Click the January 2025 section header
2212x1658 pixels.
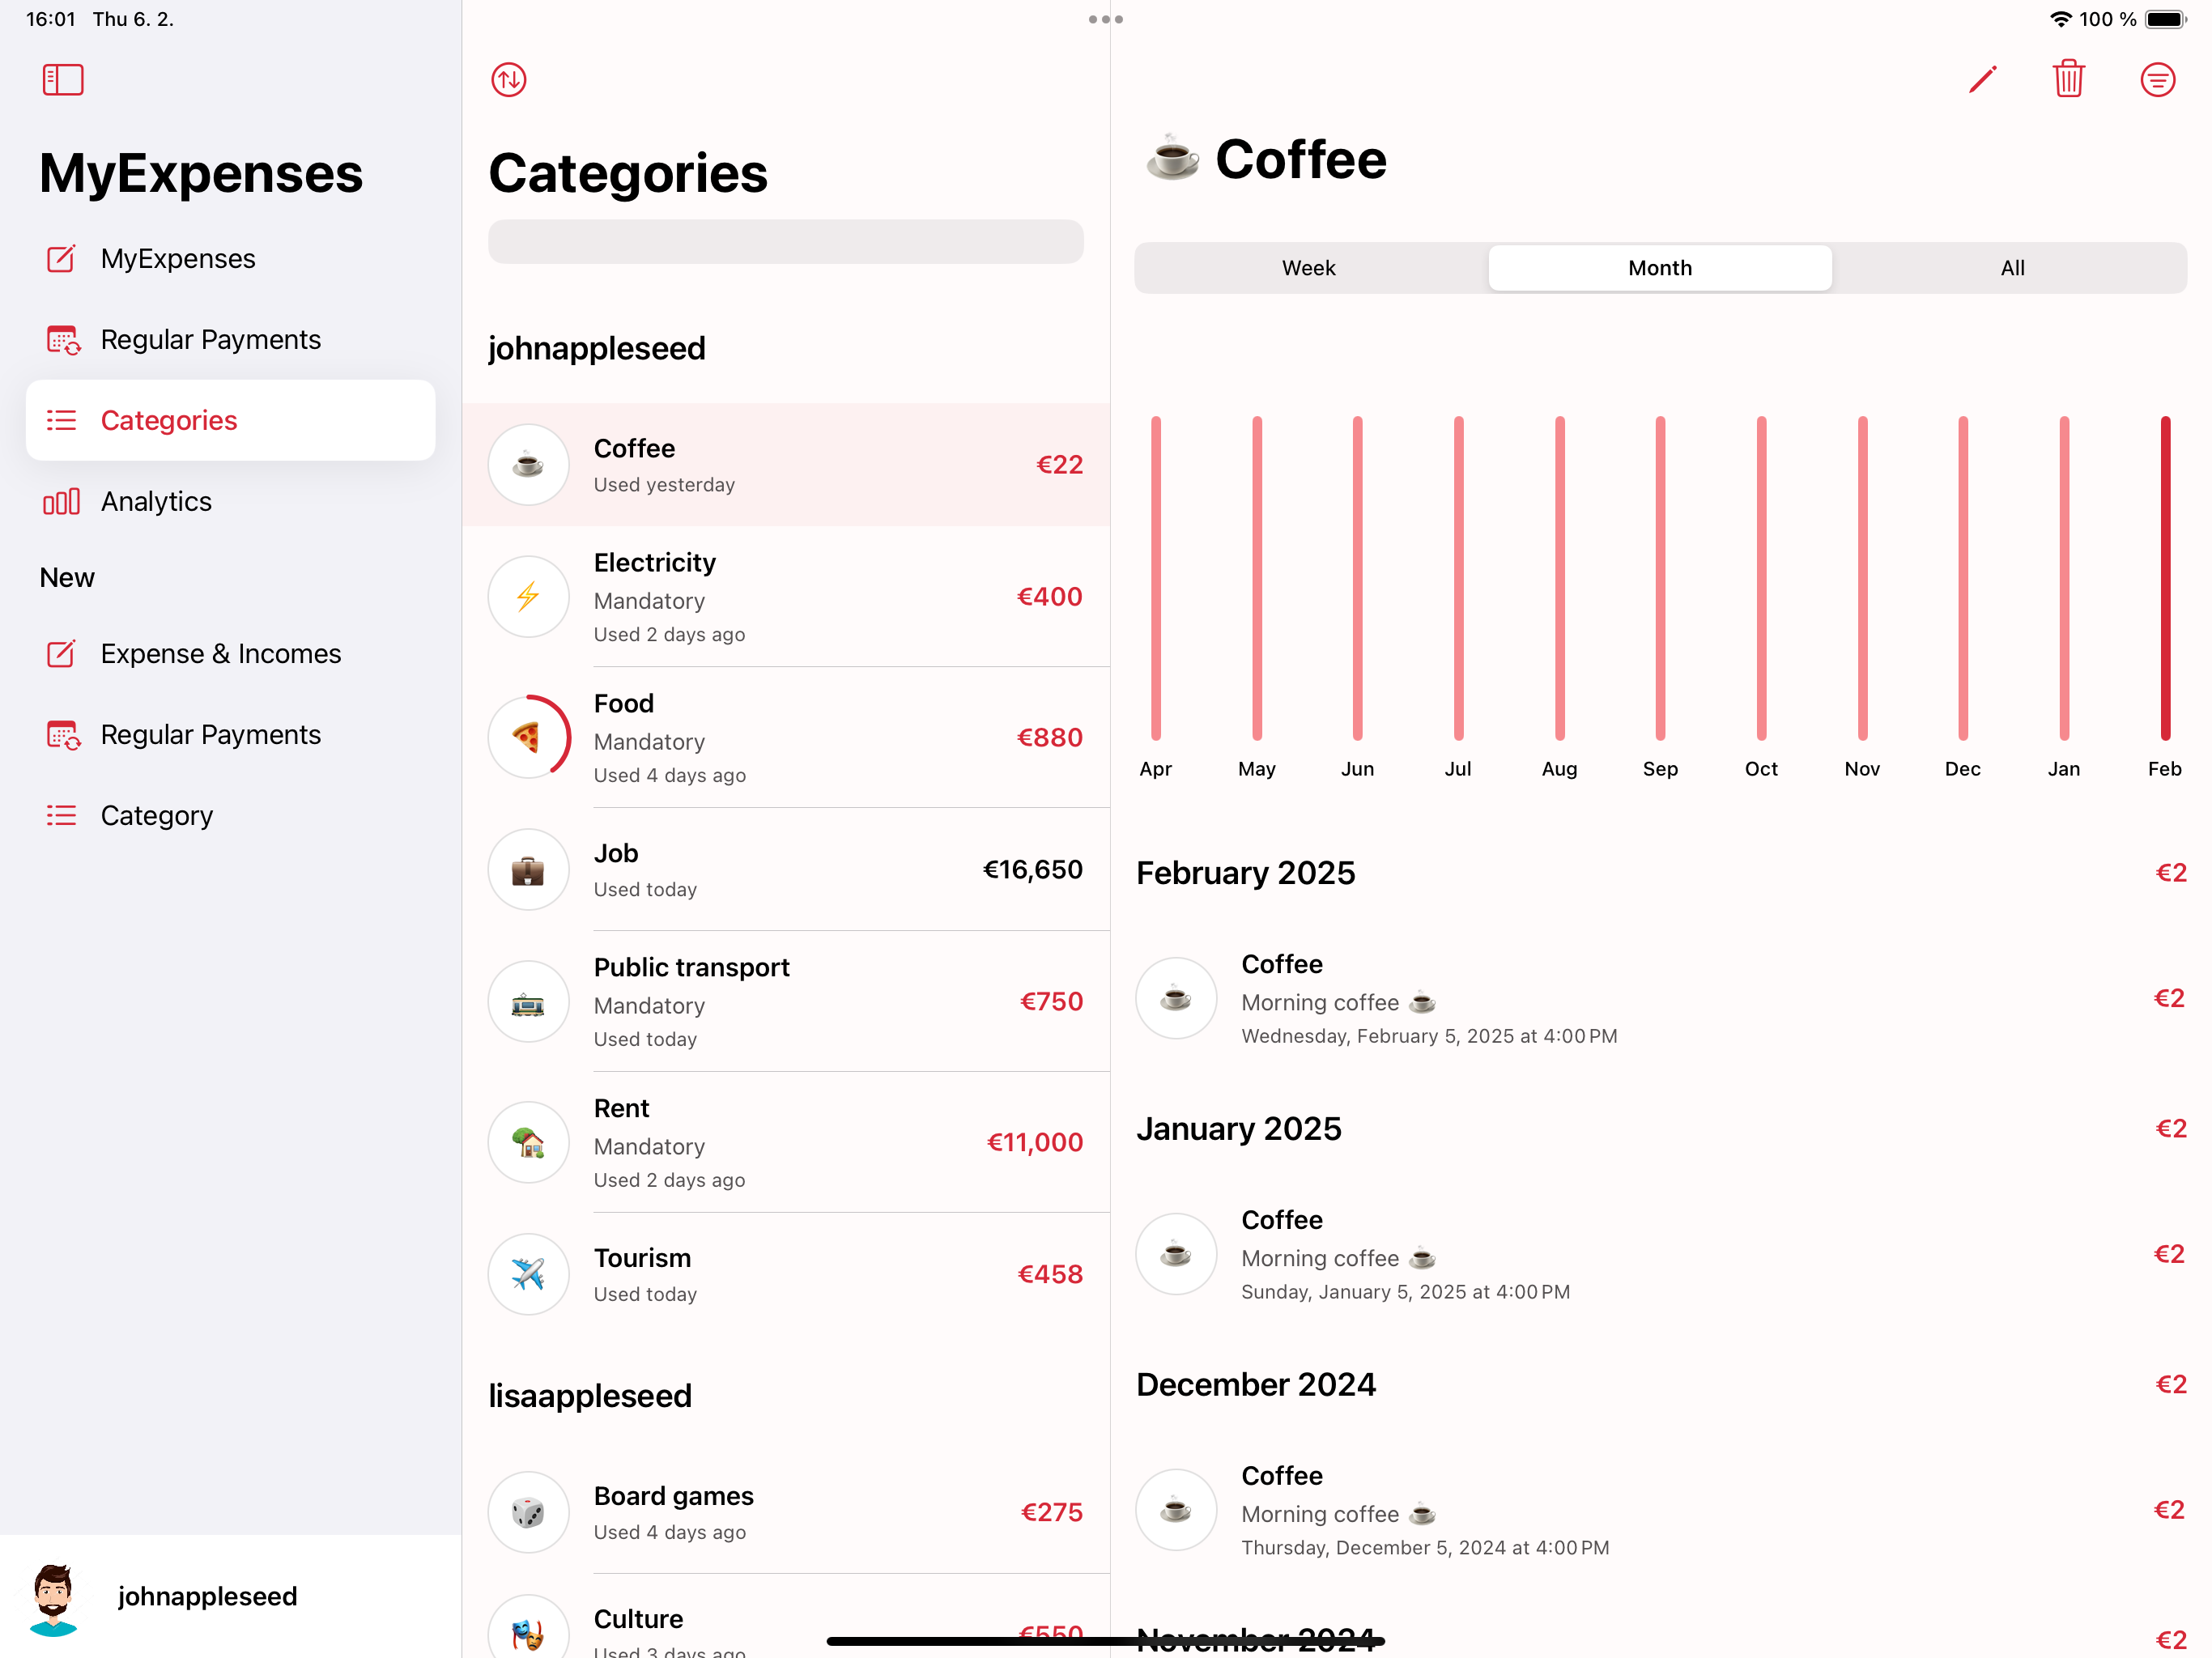pyautogui.click(x=1238, y=1129)
